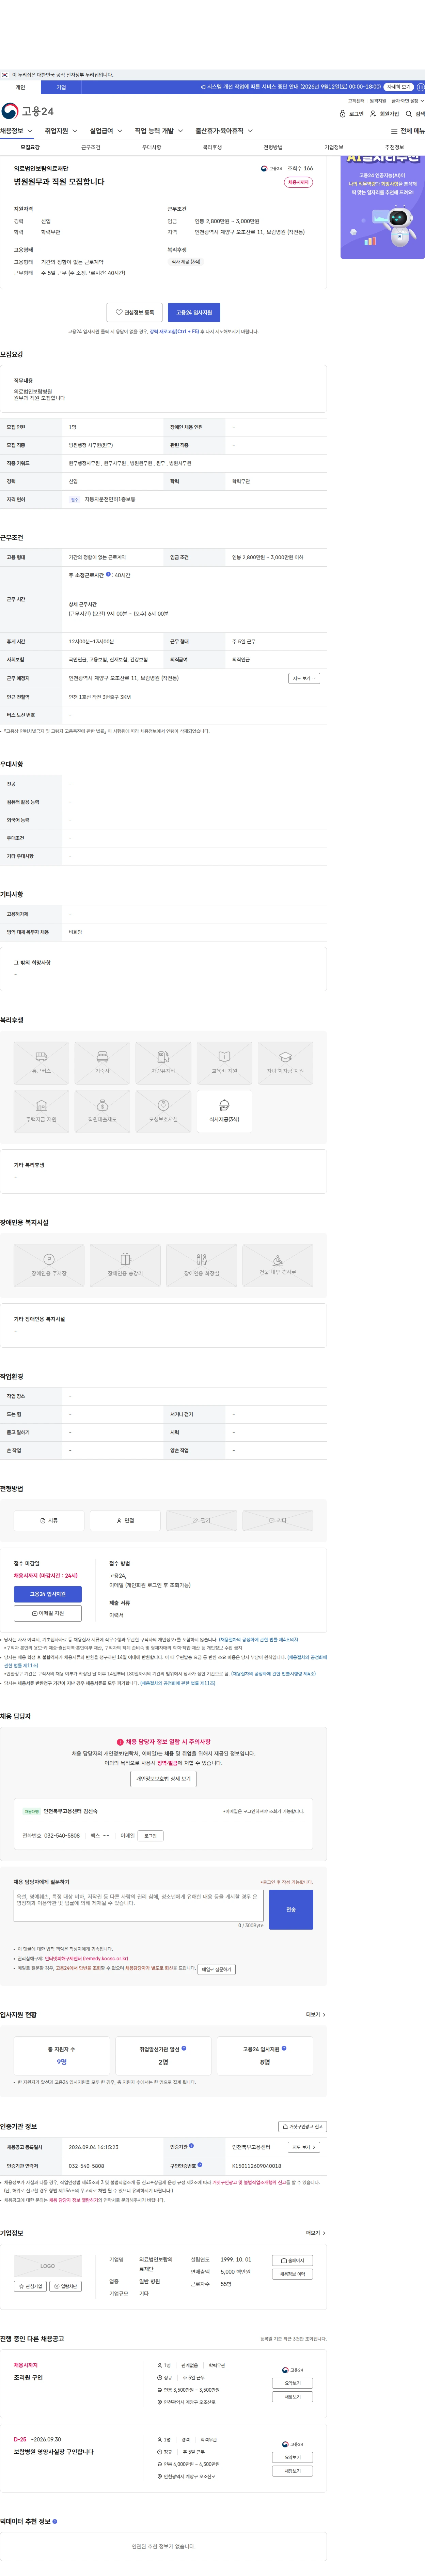Expand the 출산휴가·육아휴직 menu

click(x=224, y=131)
